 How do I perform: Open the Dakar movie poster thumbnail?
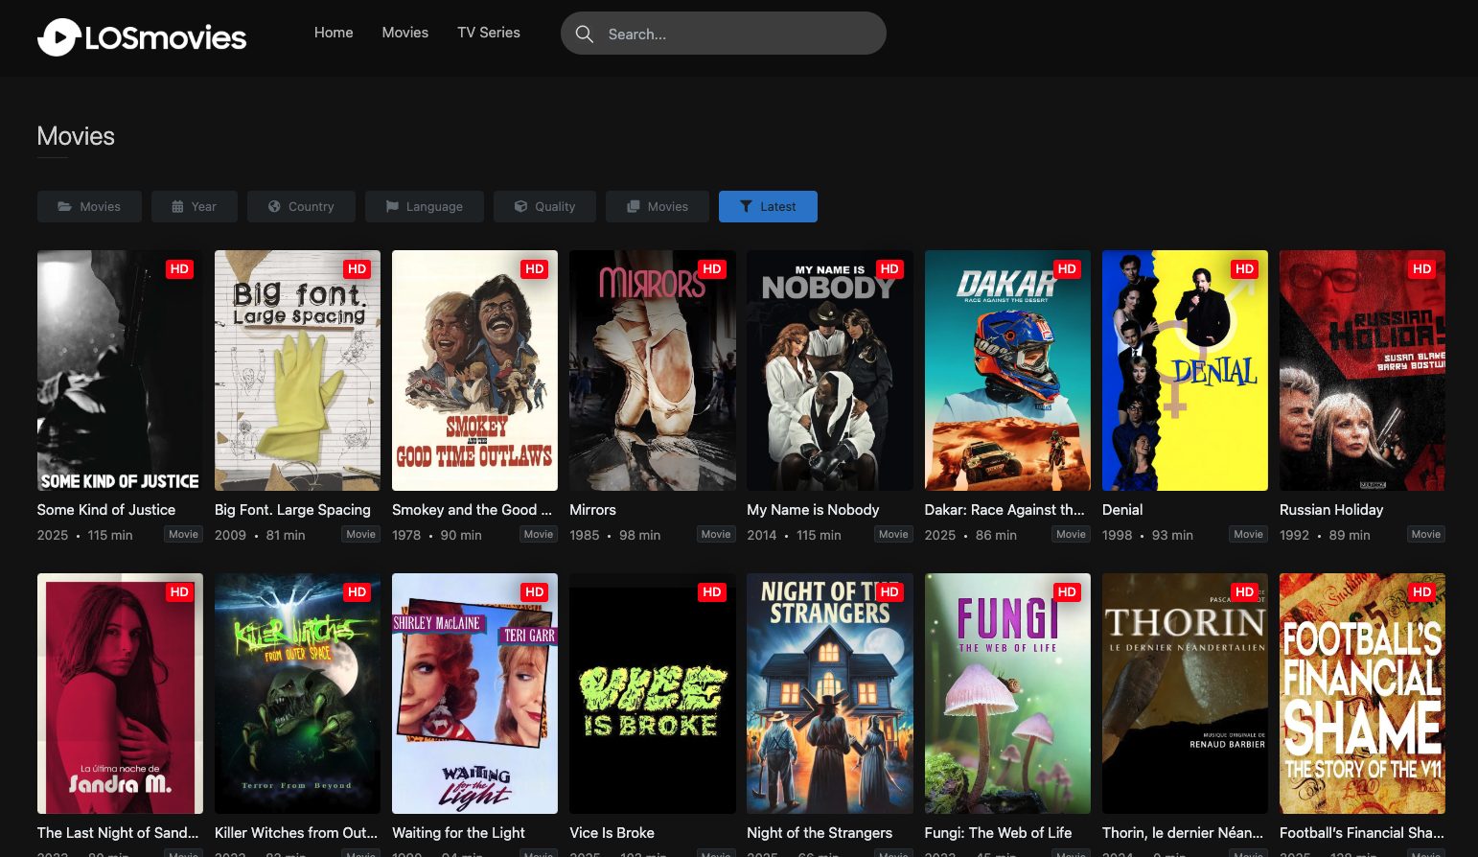[1007, 371]
